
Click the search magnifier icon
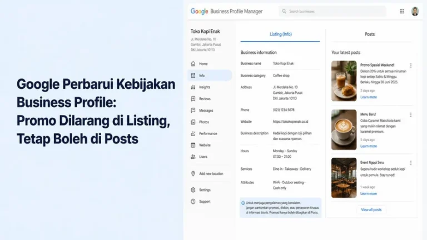(284, 11)
